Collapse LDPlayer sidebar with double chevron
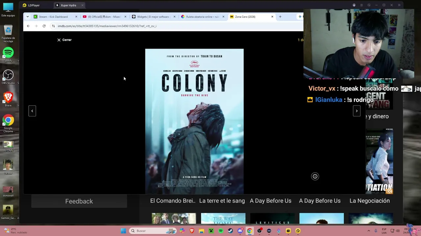Screen dimensions: 421x236 399,5
